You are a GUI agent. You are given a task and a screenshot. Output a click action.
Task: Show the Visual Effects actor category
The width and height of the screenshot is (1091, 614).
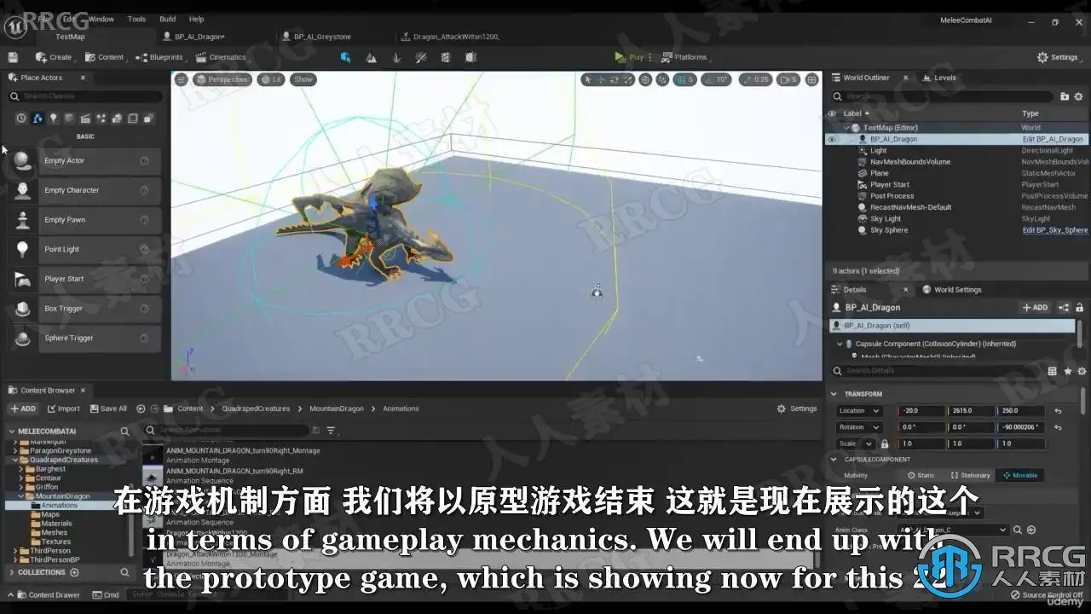click(x=101, y=119)
